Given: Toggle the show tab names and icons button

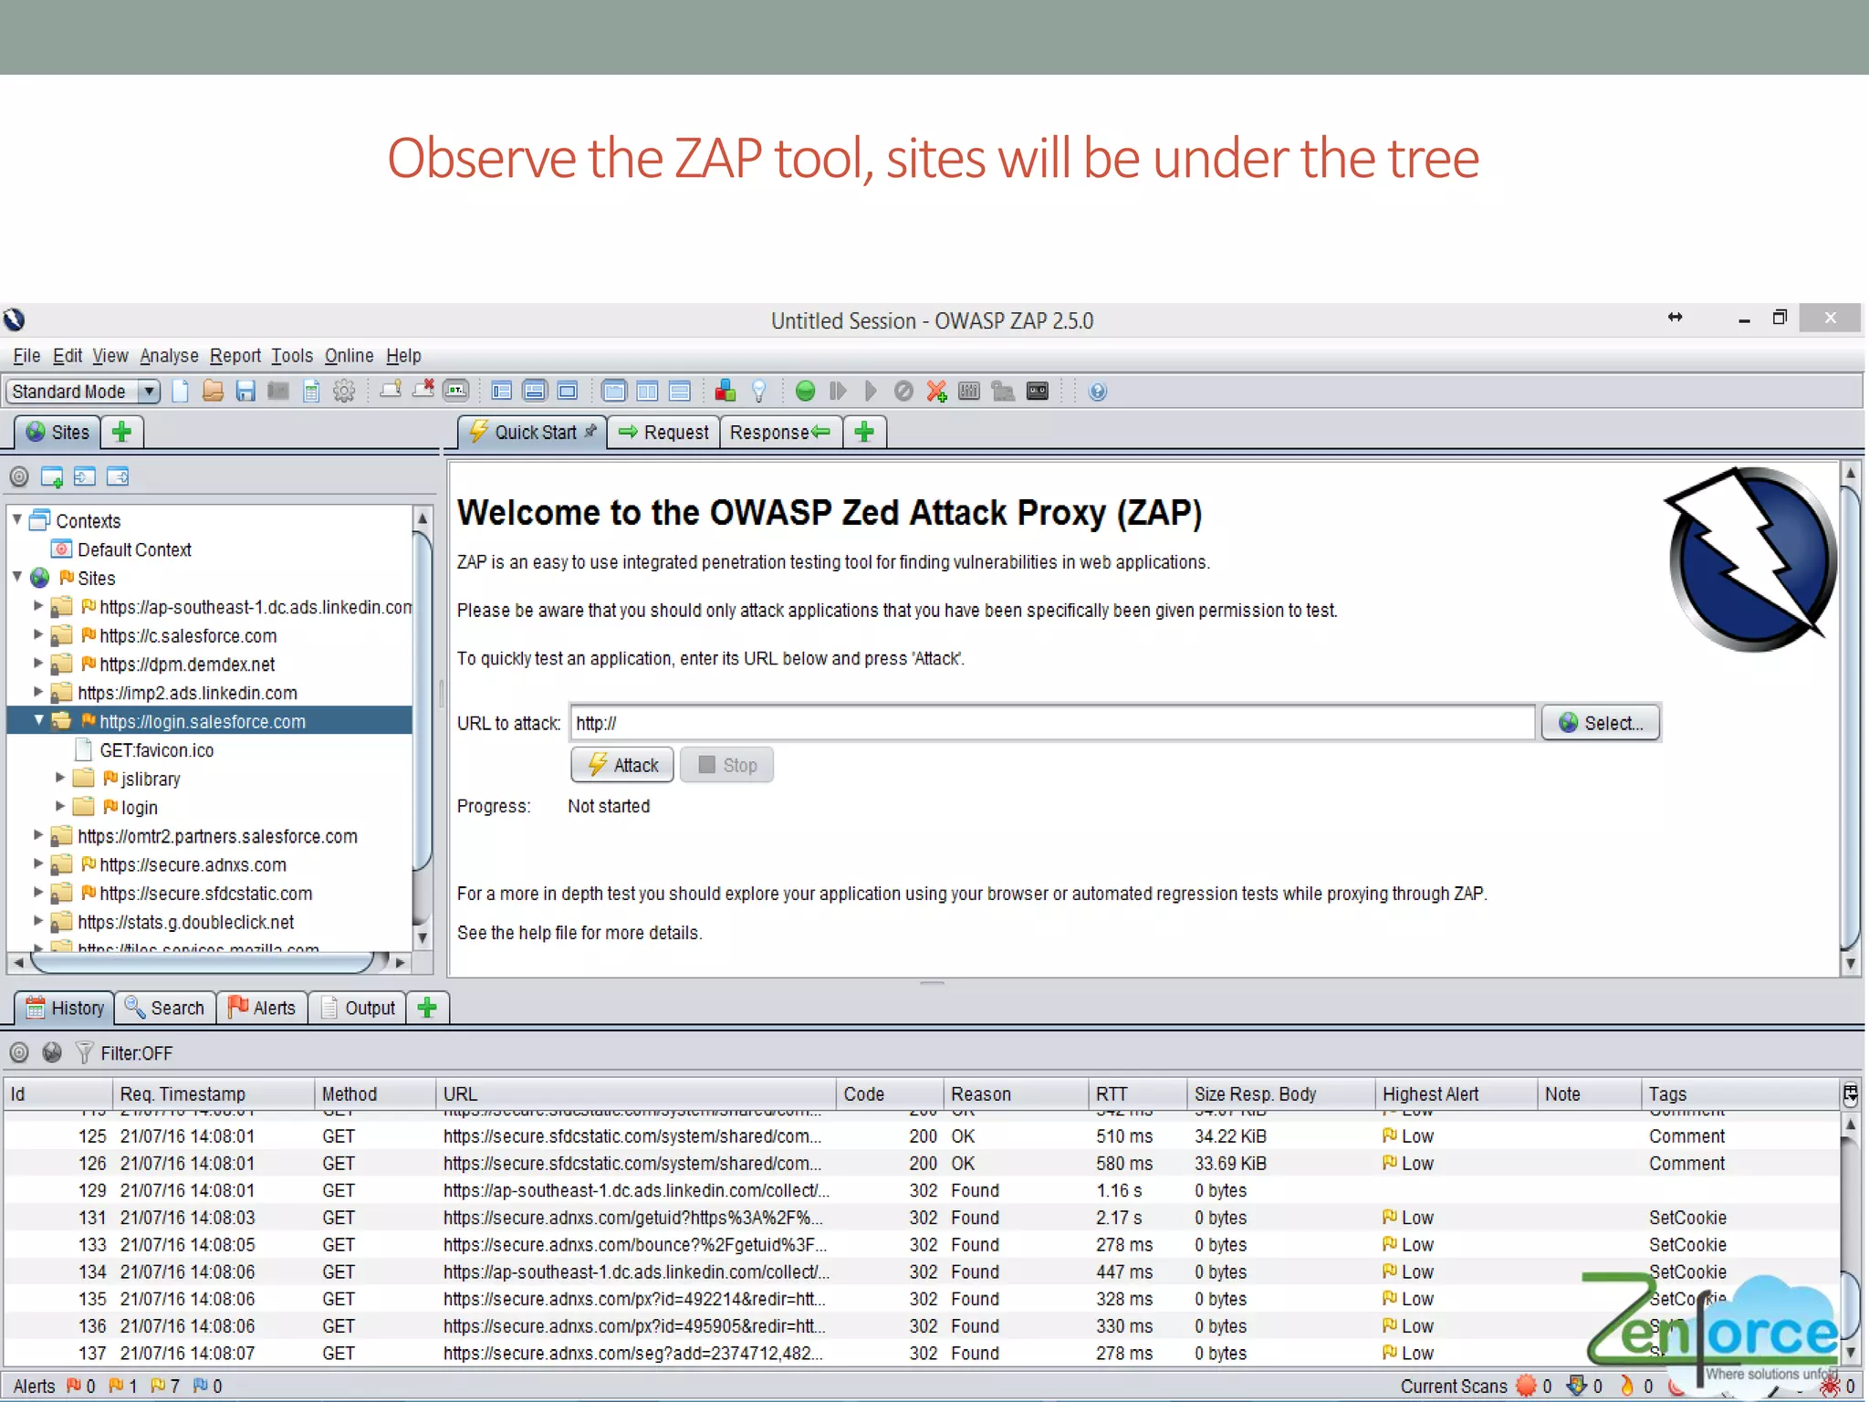Looking at the screenshot, I should [x=456, y=392].
